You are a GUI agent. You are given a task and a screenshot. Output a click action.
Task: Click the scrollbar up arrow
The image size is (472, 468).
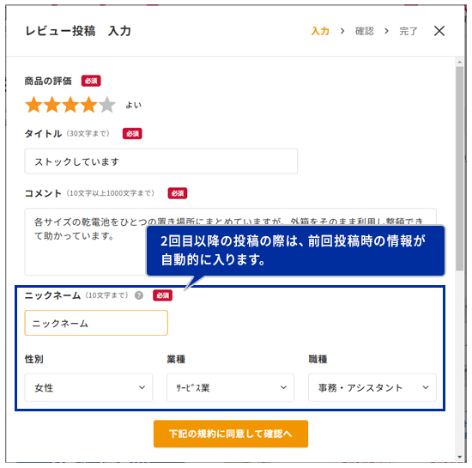[x=459, y=62]
